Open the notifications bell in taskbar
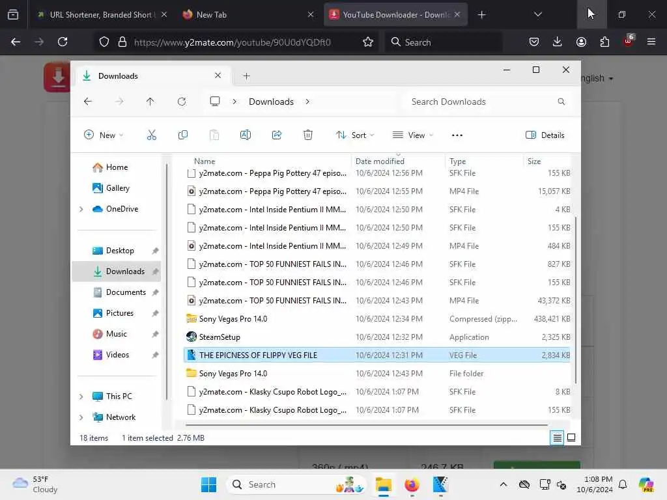The height and width of the screenshot is (500, 667). pos(623,484)
